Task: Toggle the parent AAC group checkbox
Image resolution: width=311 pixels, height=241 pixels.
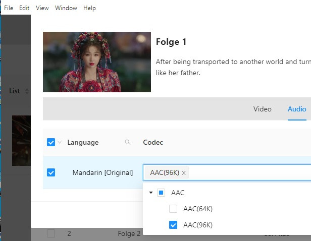Action: (x=161, y=193)
